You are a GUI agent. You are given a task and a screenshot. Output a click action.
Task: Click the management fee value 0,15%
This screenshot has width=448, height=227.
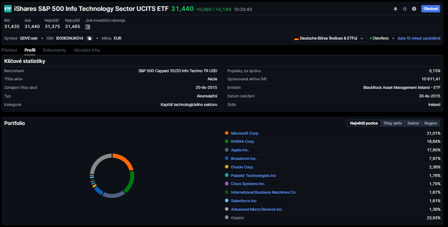pos(434,71)
